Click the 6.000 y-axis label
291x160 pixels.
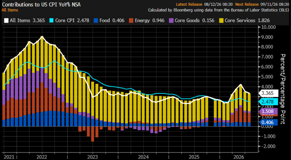267,67
